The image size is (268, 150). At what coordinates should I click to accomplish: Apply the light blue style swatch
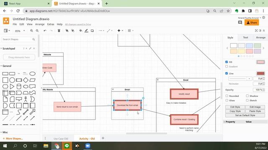click(250, 45)
